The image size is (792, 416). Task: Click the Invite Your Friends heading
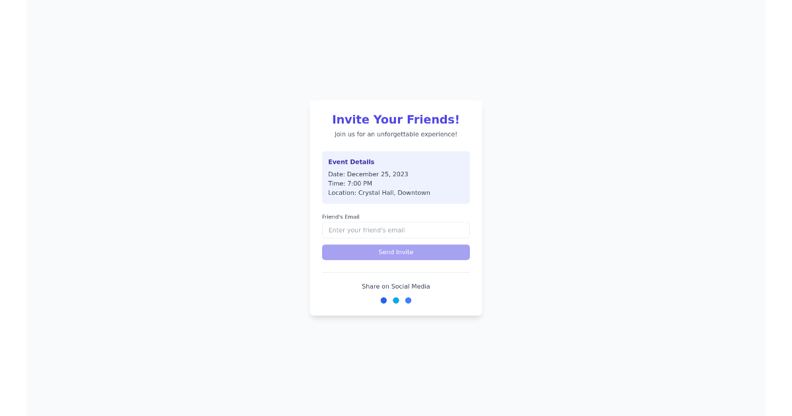396,120
